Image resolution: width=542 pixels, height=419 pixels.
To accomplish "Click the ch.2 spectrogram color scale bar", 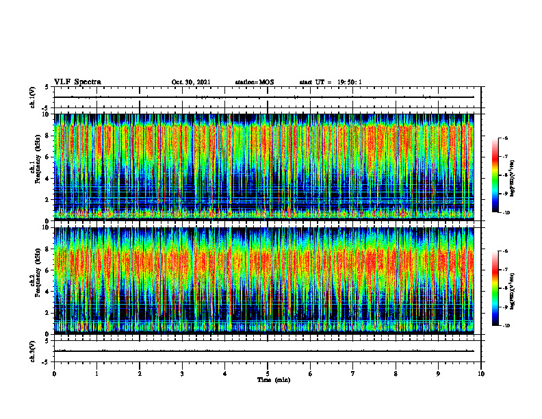I will click(x=495, y=288).
